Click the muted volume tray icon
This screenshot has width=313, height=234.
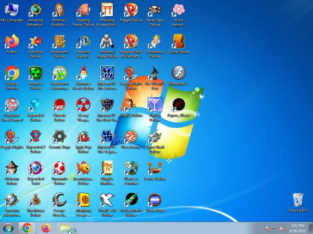point(282,228)
